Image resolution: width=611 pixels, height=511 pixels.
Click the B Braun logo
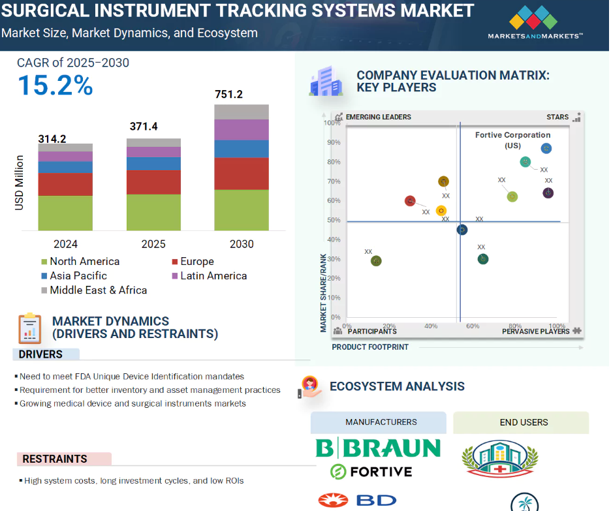point(378,448)
